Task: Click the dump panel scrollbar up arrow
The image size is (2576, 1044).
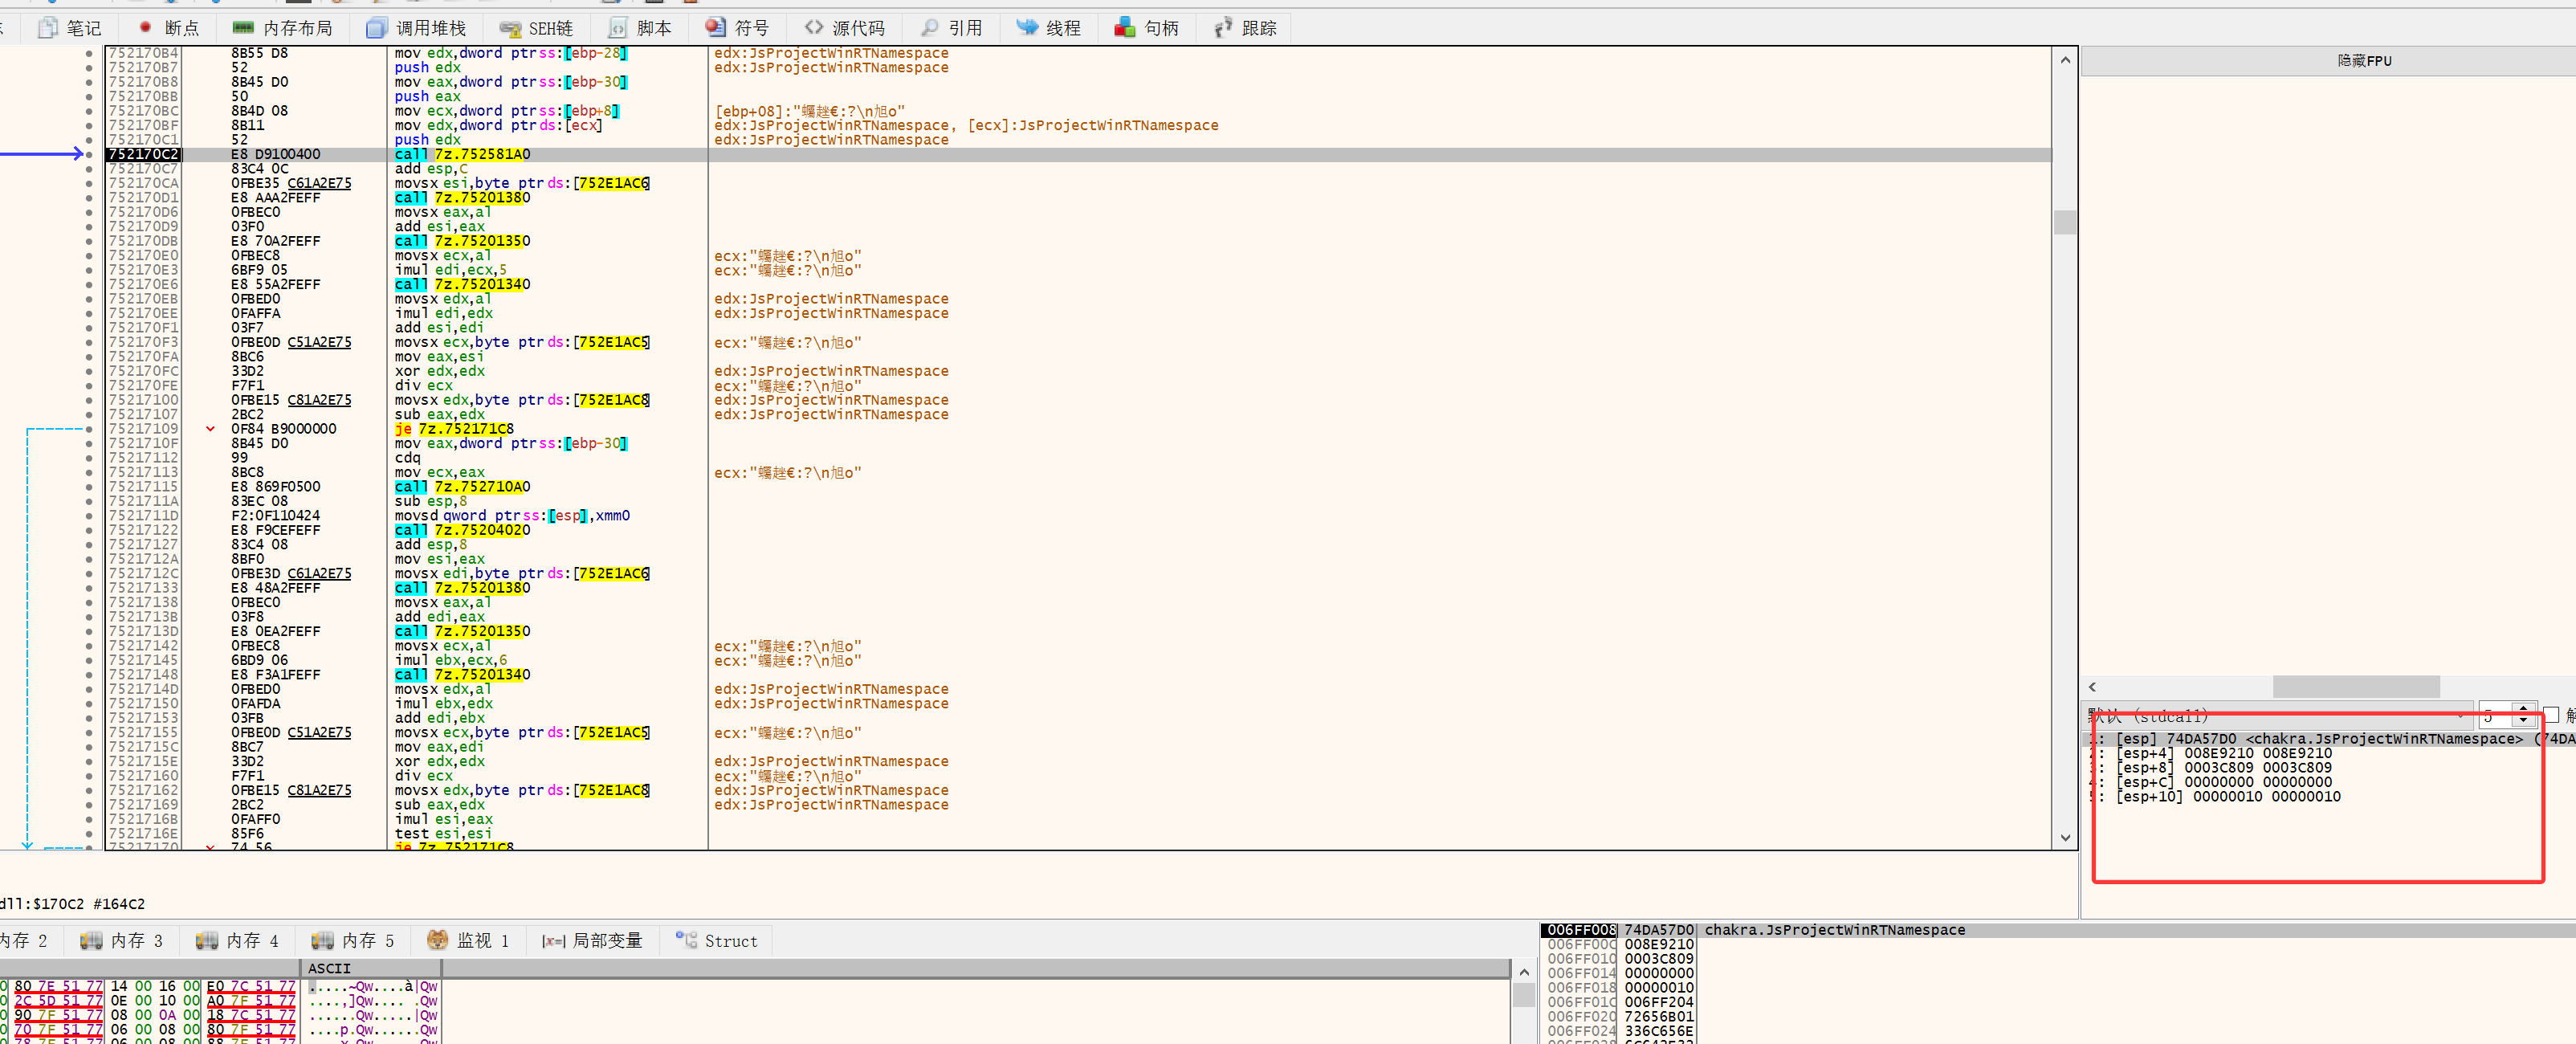Action: click(x=1523, y=972)
